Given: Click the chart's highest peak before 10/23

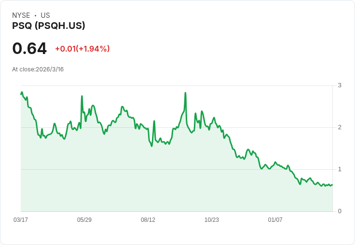Looking at the screenshot, I should point(185,93).
